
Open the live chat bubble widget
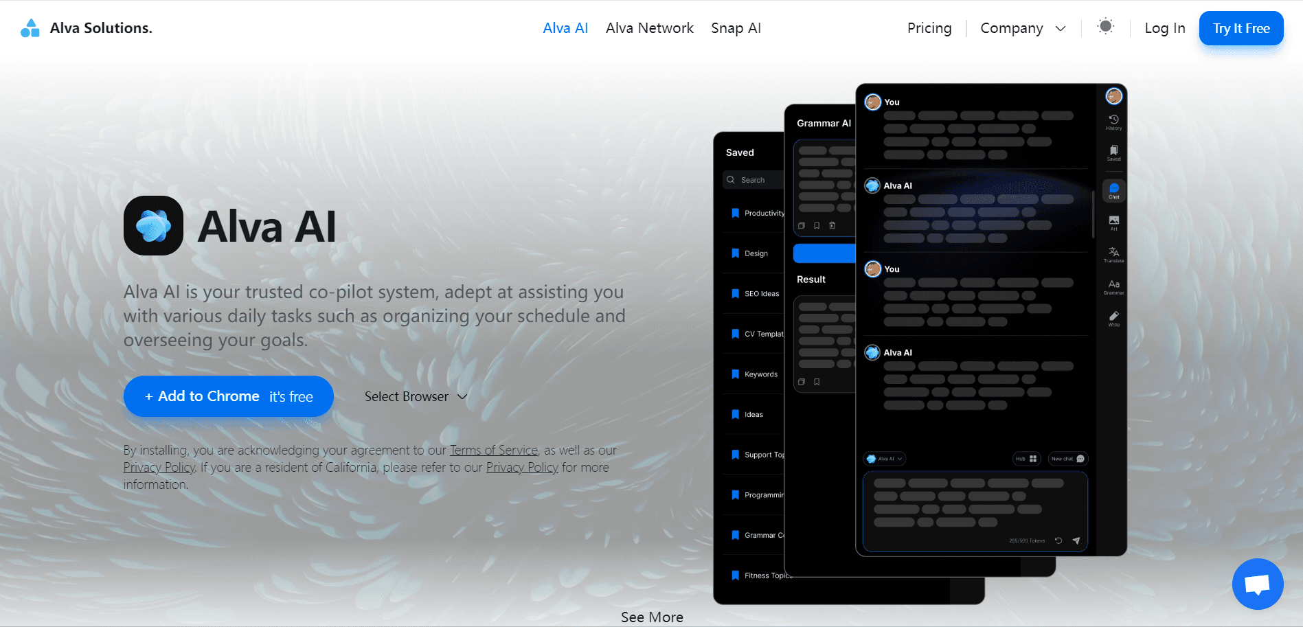pyautogui.click(x=1257, y=584)
